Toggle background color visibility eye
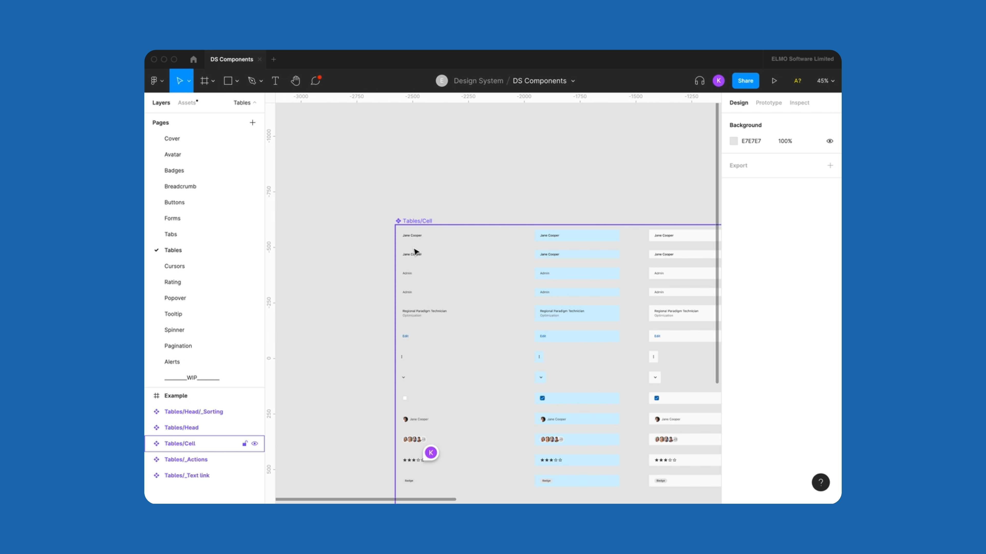Image resolution: width=986 pixels, height=554 pixels. coord(829,141)
